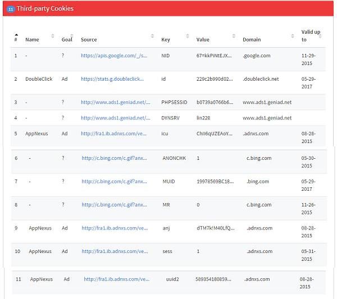
Task: Click the Value column header
Action: coord(203,40)
